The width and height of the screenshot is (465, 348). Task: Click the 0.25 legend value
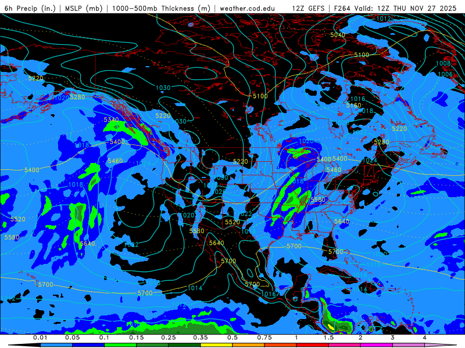pyautogui.click(x=169, y=338)
